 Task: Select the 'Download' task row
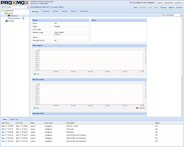(92, 132)
